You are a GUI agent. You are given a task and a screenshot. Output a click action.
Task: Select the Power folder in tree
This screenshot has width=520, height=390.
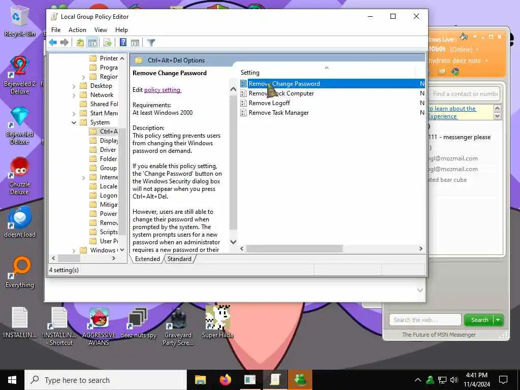104,214
